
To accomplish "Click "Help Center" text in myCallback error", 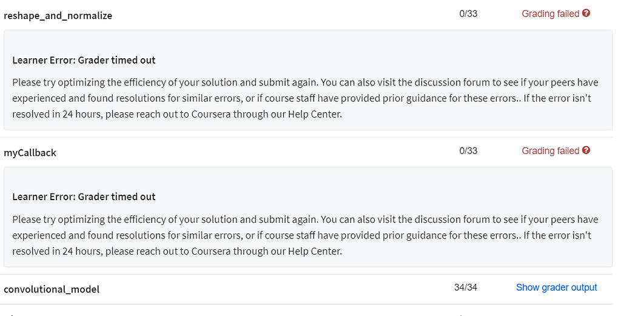I will click(x=314, y=250).
